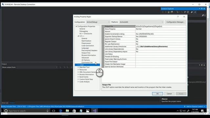Viewport: 210px width, 118px height.
Task: Expand the Custom Build Step node
Action: pos(78,79)
